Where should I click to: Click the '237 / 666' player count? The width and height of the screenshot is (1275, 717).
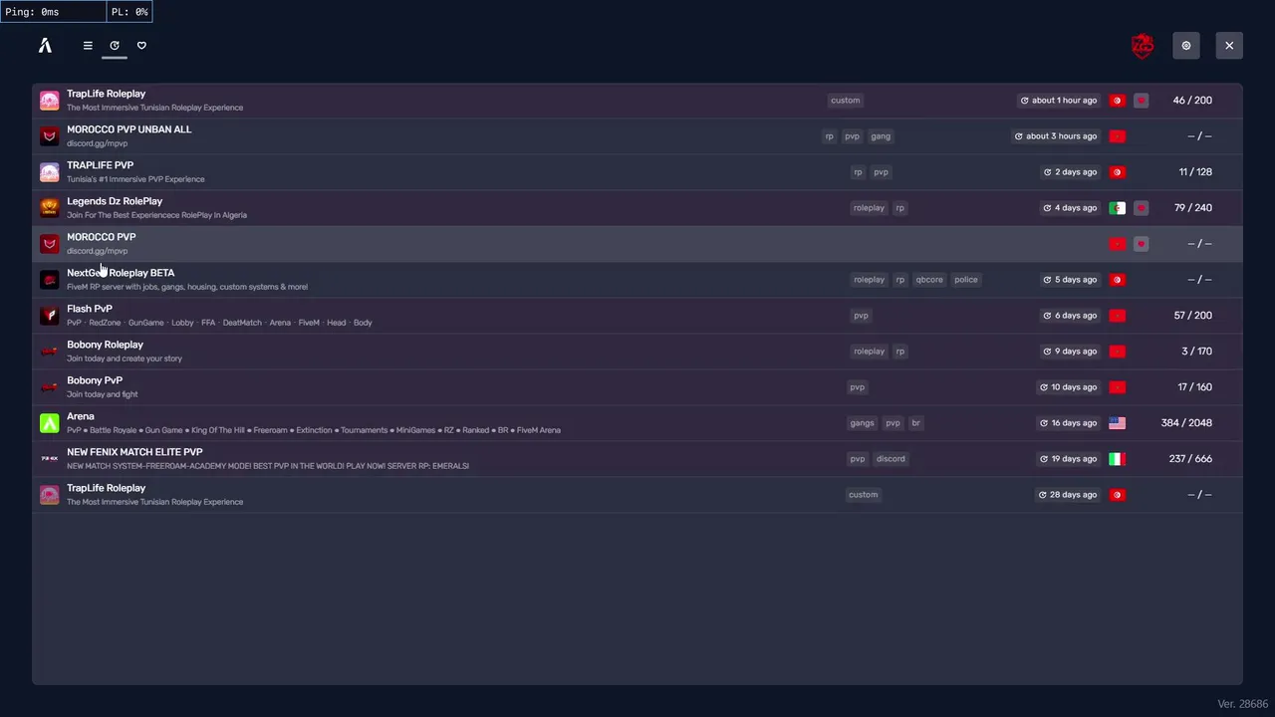[1190, 459]
